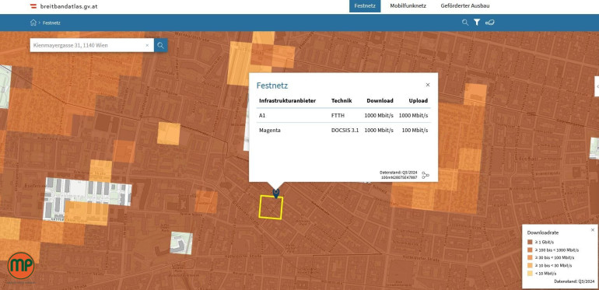599x290 pixels.
Task: Click the < 10 Mbit/s legend swatch
Action: point(530,273)
